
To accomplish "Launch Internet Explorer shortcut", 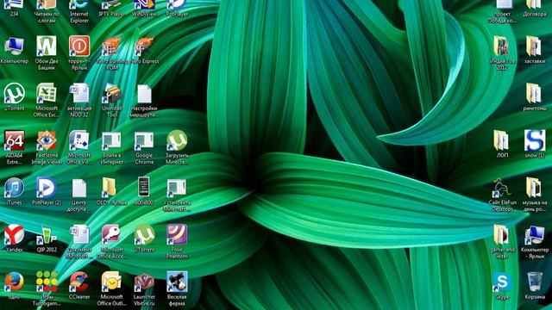I will pyautogui.click(x=79, y=11).
